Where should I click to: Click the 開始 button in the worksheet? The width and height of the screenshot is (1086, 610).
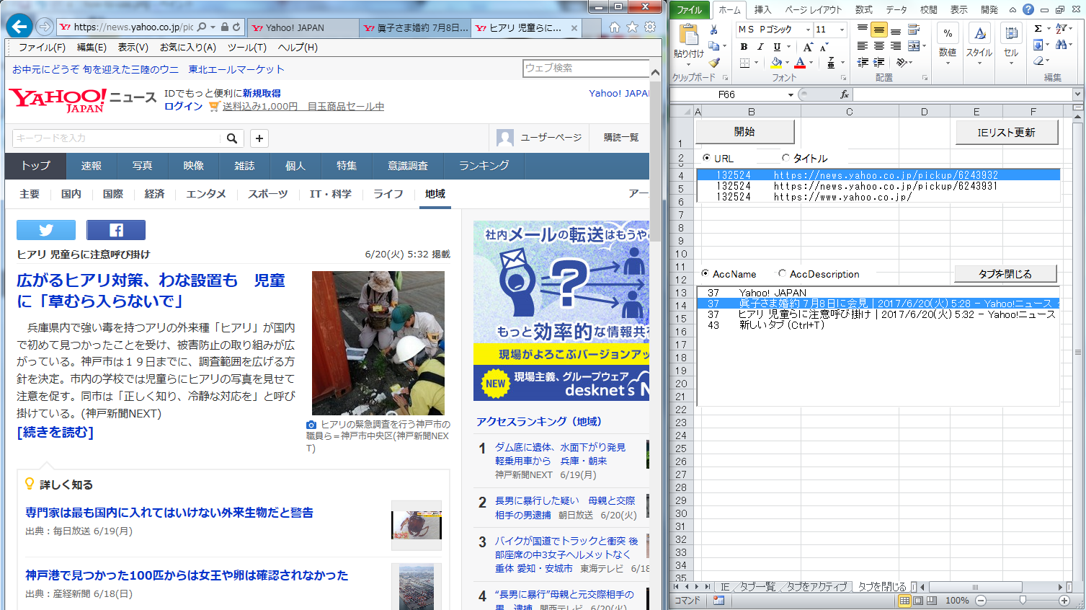point(744,132)
